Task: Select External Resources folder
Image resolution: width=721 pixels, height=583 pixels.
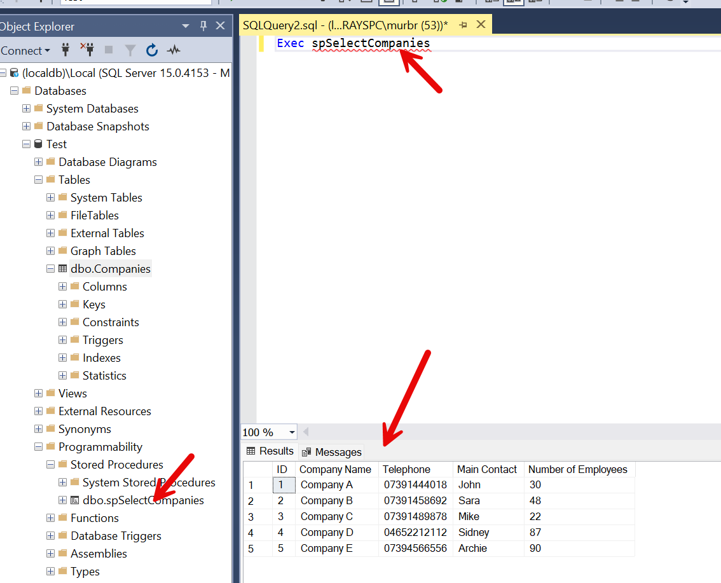Action: (x=104, y=411)
